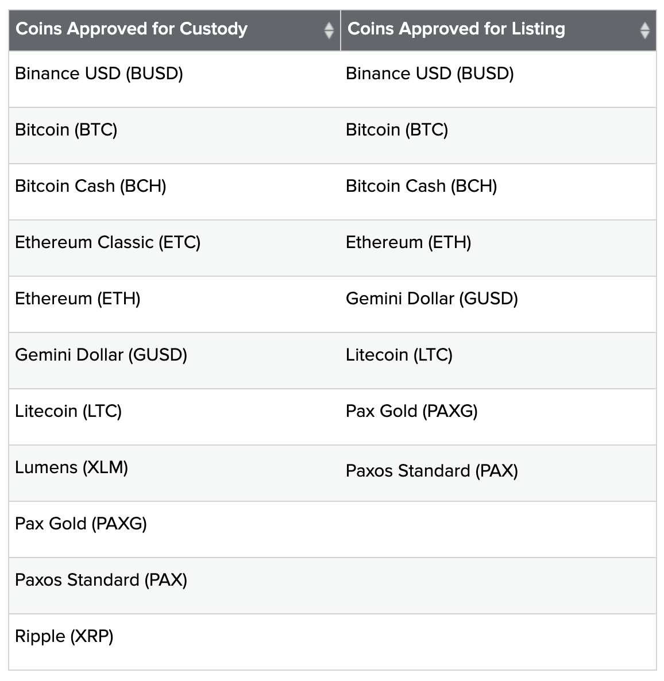Select Ethereum Classic (ETC) cell
Image resolution: width=664 pixels, height=681 pixels.
[x=108, y=242]
